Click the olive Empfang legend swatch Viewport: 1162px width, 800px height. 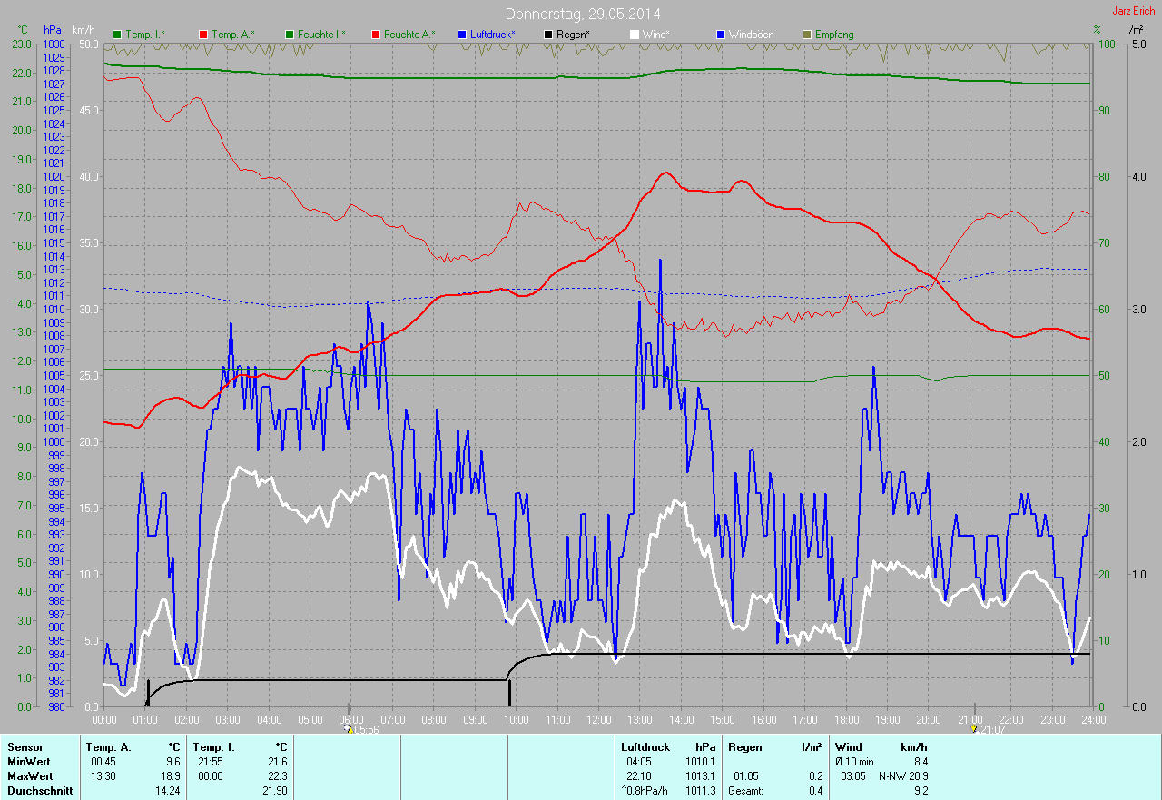click(x=806, y=35)
